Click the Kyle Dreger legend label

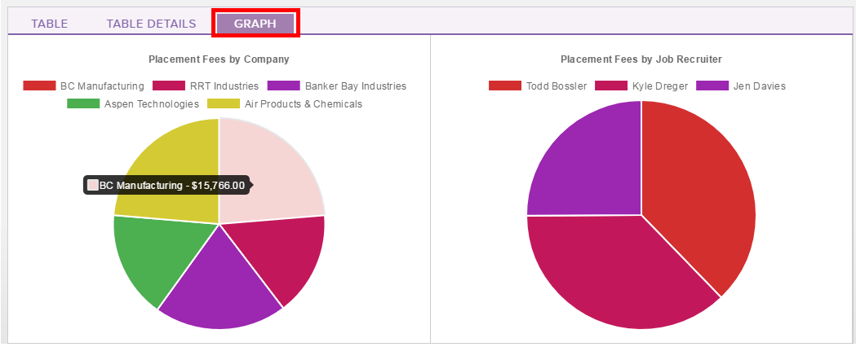(x=660, y=86)
